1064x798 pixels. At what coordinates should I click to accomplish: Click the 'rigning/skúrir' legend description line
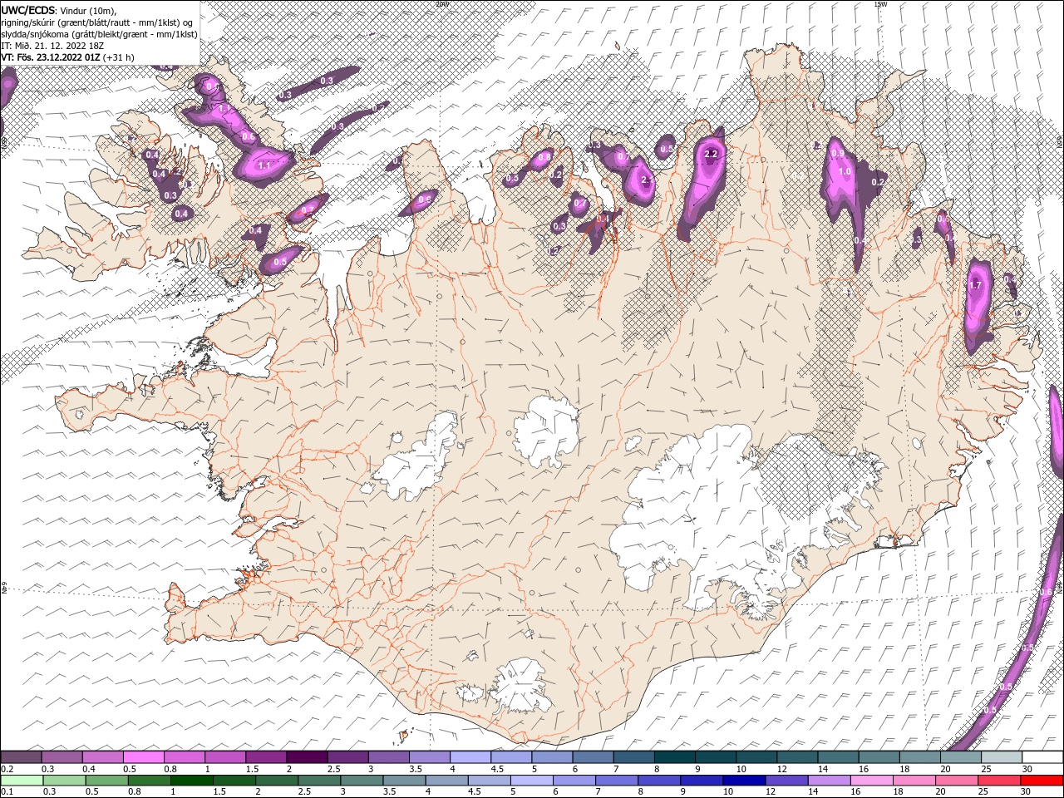[98, 22]
